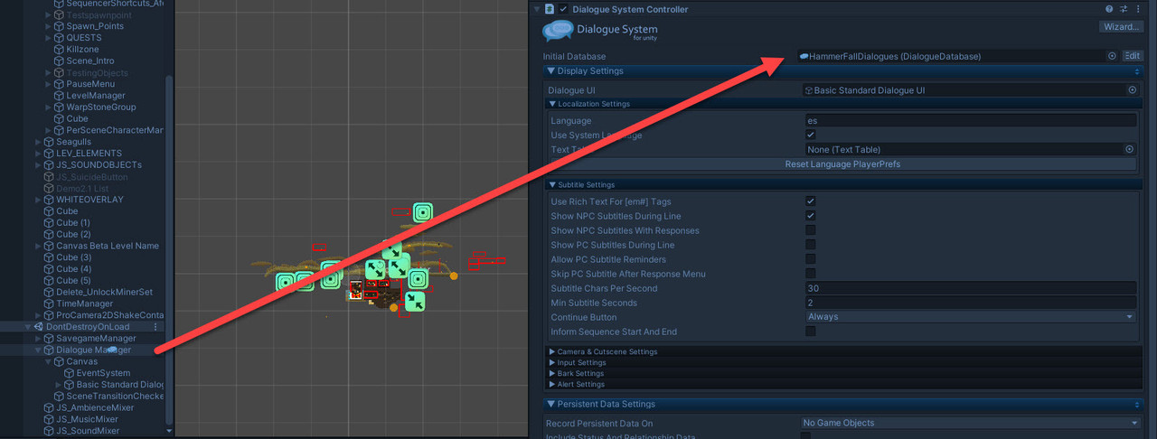The height and width of the screenshot is (439, 1157).
Task: Select Cube (5) in hierarchy
Action: click(73, 281)
